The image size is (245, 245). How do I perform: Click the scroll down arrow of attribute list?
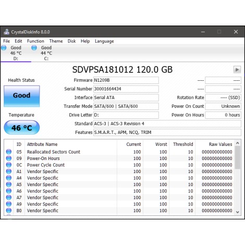tap(238, 212)
